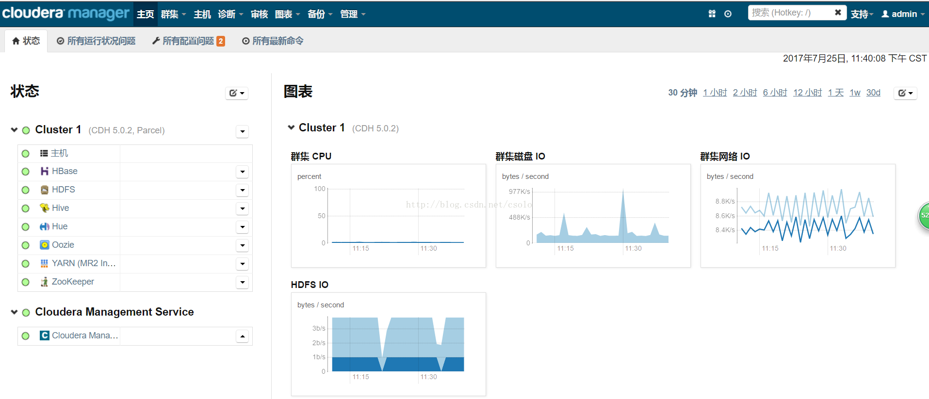
Task: Click the Hue service icon
Action: click(x=44, y=226)
